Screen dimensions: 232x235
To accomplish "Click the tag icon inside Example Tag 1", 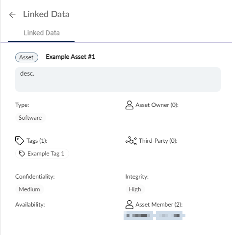I will [x=22, y=154].
